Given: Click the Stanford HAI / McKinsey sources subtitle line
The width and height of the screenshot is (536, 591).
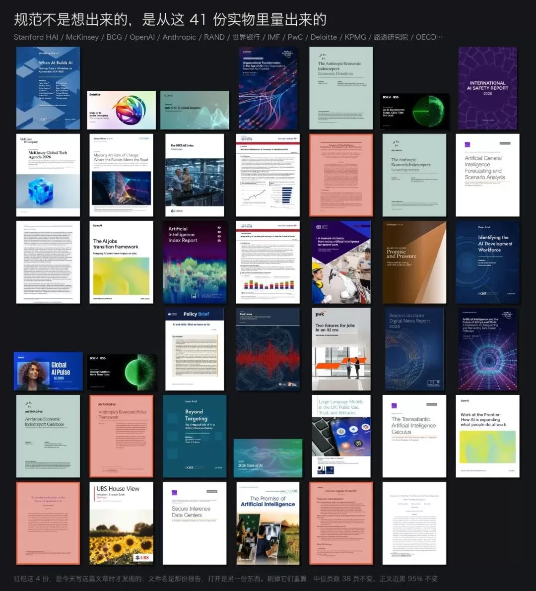Looking at the screenshot, I should pyautogui.click(x=228, y=37).
